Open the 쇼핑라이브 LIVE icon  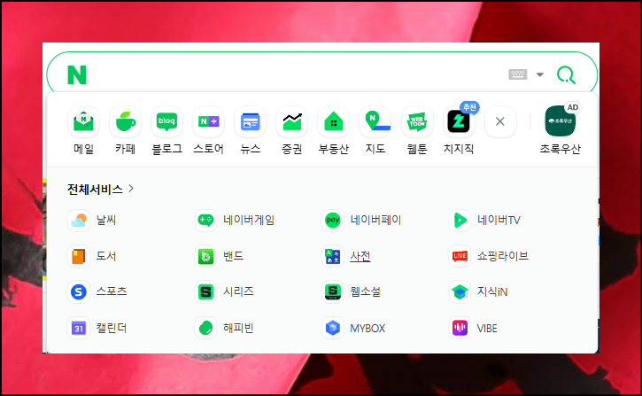pyautogui.click(x=460, y=256)
